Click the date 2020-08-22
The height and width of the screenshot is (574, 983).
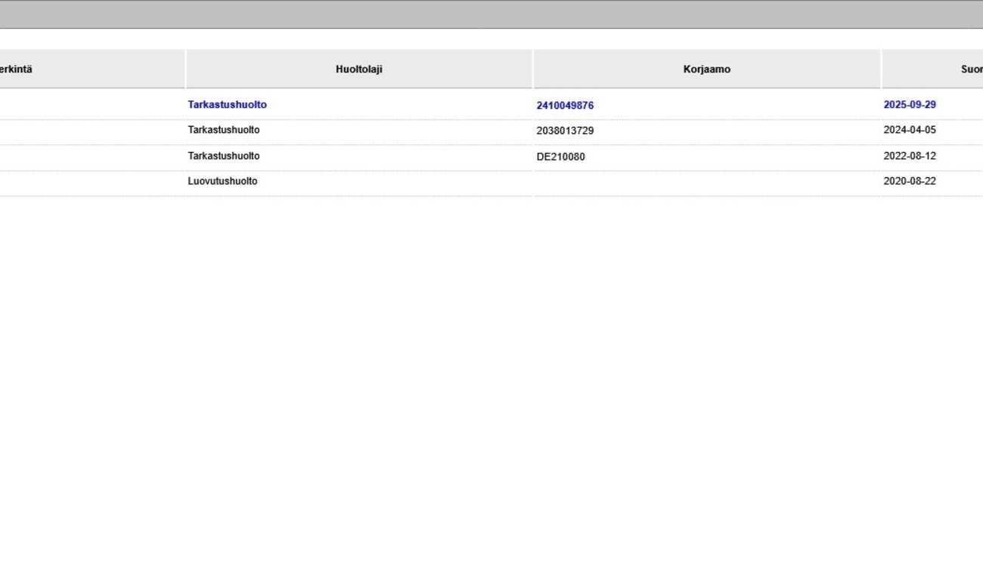coord(909,182)
